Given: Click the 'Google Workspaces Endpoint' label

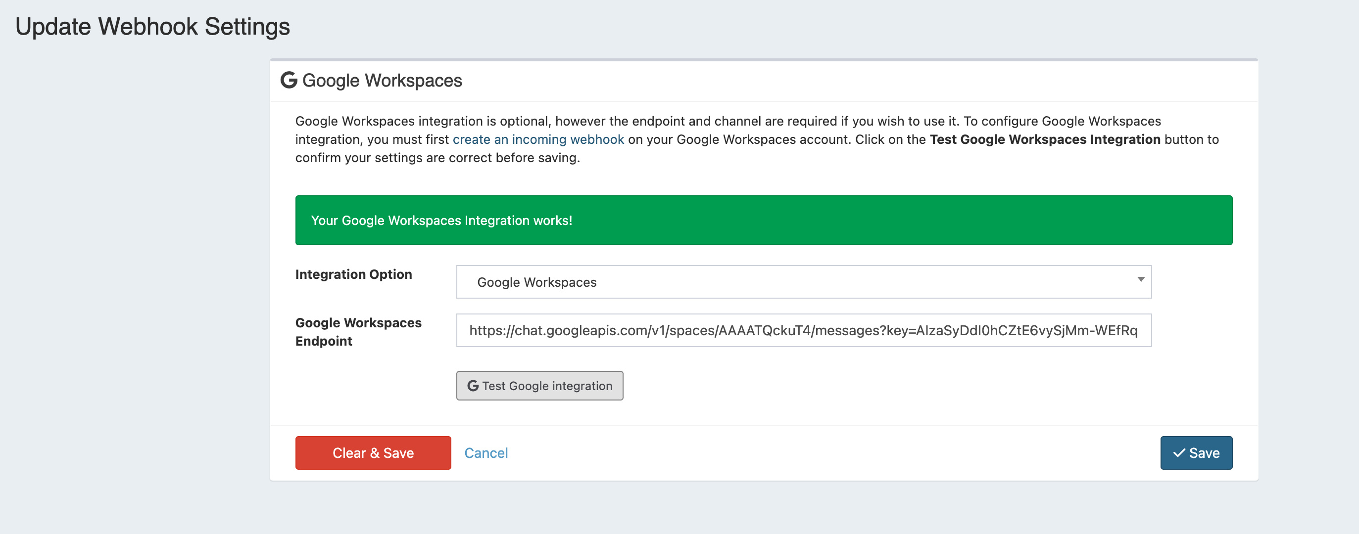Looking at the screenshot, I should tap(358, 332).
